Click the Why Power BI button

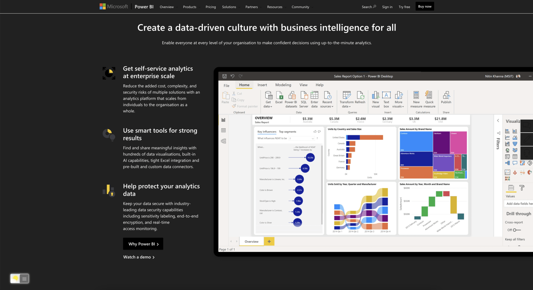(143, 244)
